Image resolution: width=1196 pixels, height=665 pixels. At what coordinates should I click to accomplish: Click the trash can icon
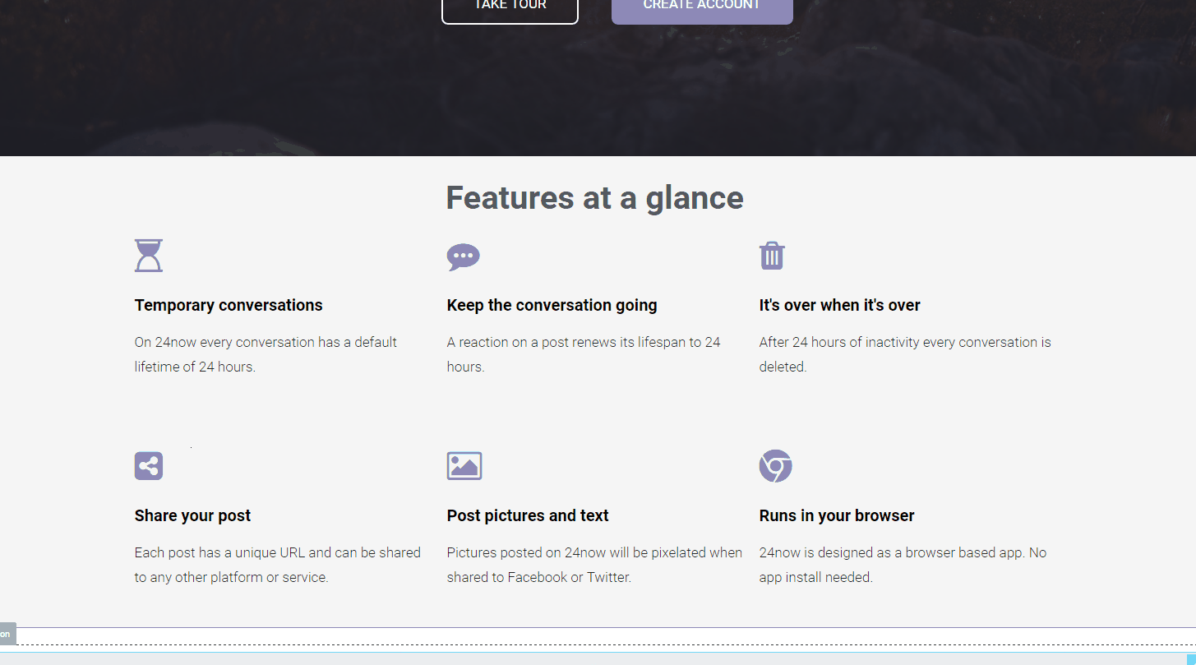pos(772,256)
